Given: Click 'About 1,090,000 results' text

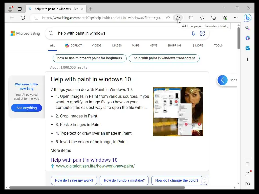Looking at the screenshot, I should coord(69,67).
